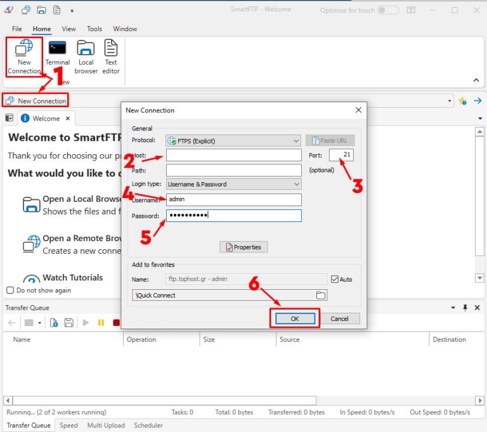Browse the Quick Connect favorites folder icon

(321, 295)
